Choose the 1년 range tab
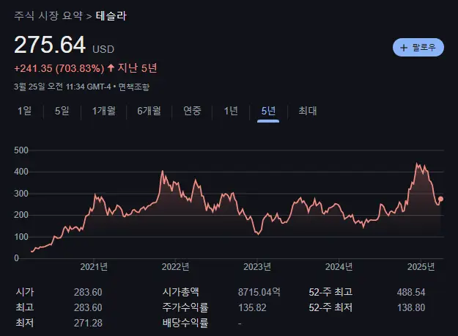The height and width of the screenshot is (336, 458). pos(231,111)
